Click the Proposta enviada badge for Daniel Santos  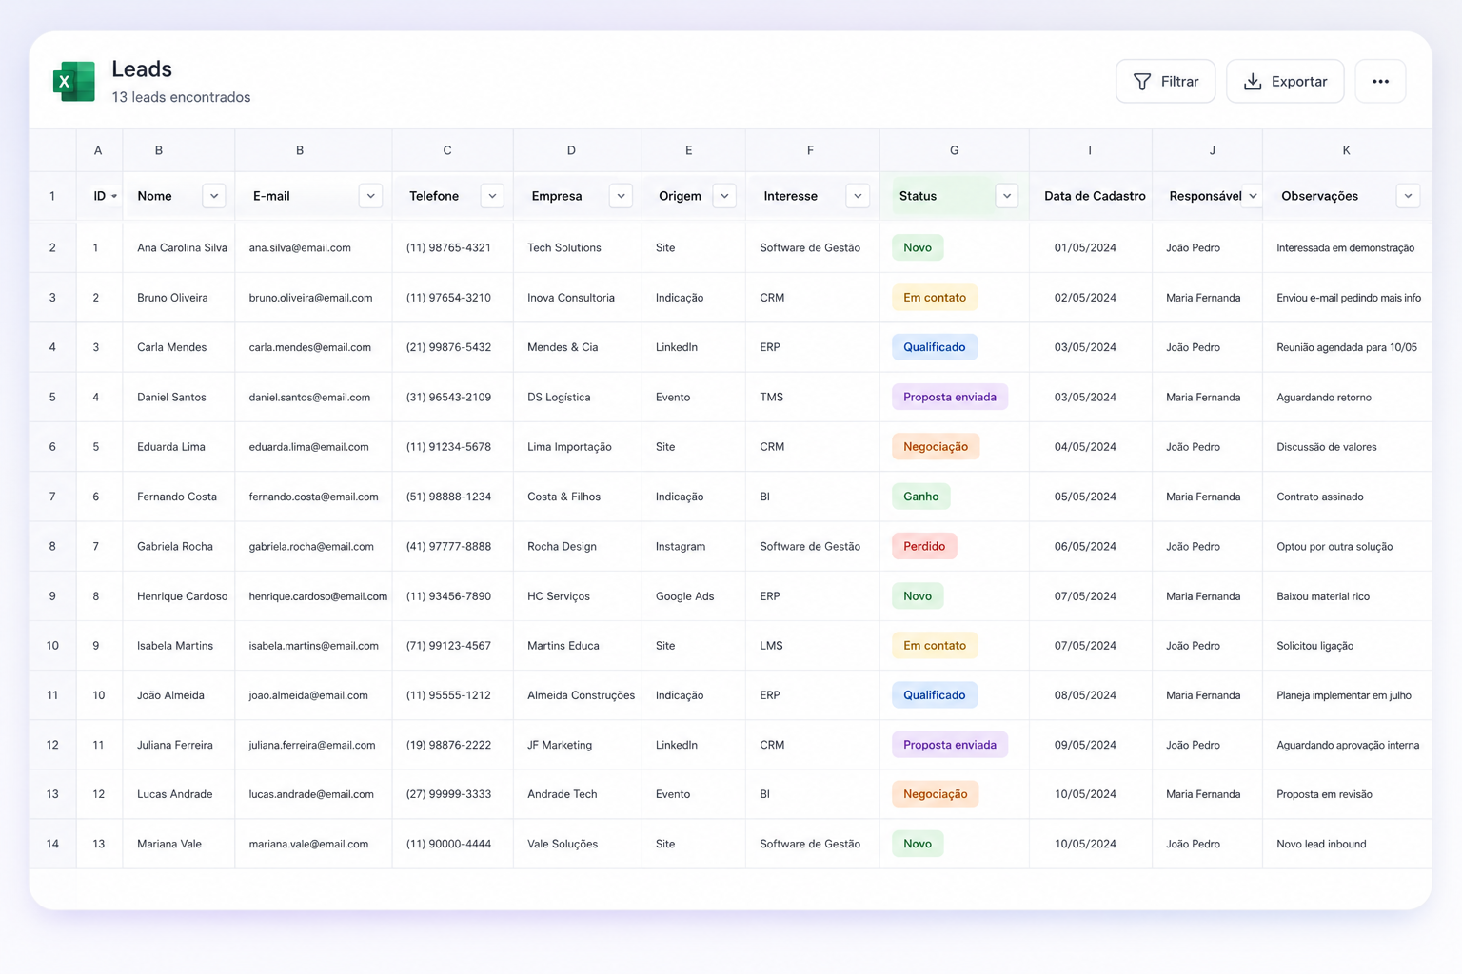pyautogui.click(x=949, y=397)
